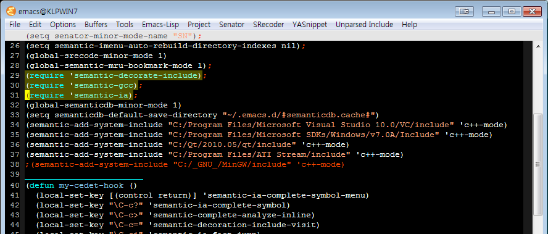Open the Help menu
Screen dimensions: 548x234
409,25
